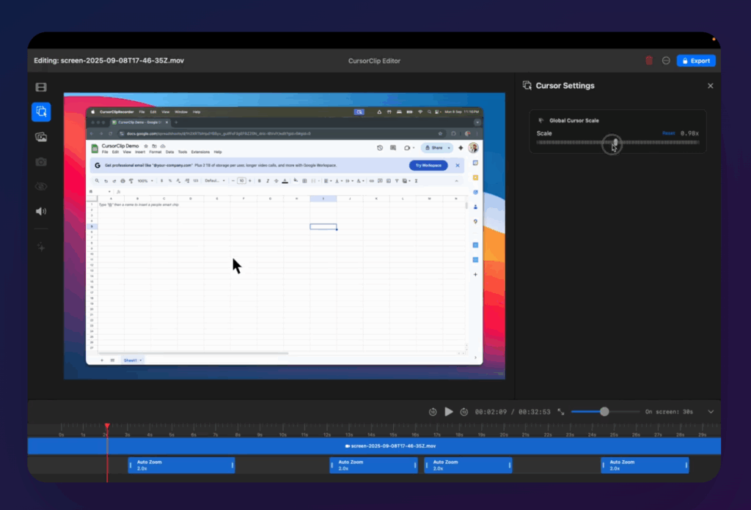Open the camera tool in the sidebar

click(x=41, y=161)
